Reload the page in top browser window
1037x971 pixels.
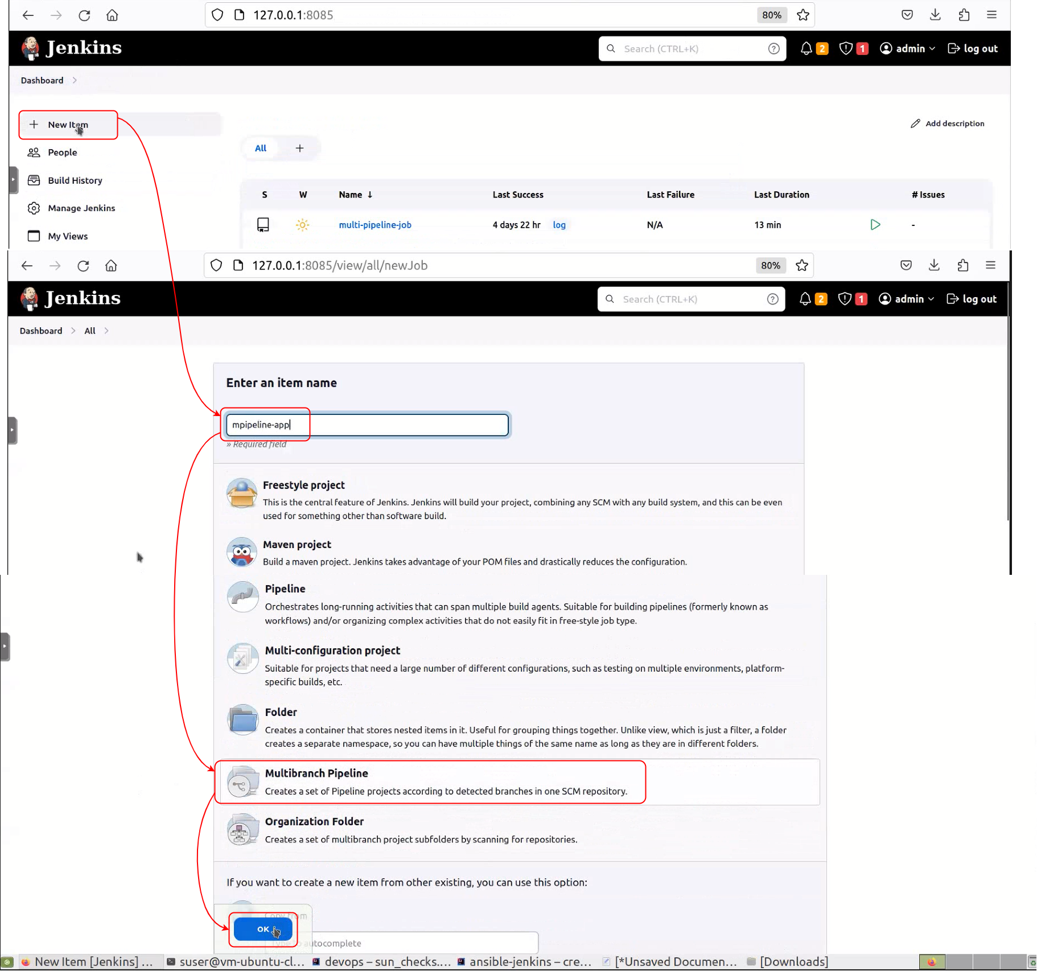point(84,15)
